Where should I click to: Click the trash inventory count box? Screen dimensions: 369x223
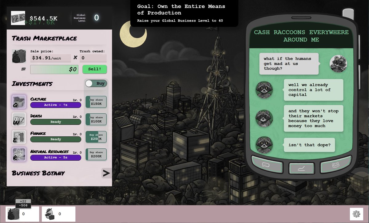point(22,214)
